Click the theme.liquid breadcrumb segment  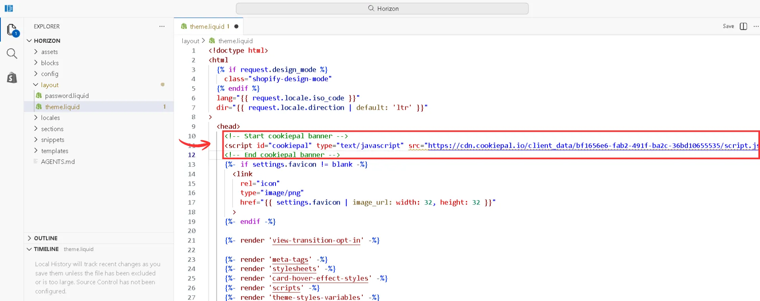click(235, 41)
